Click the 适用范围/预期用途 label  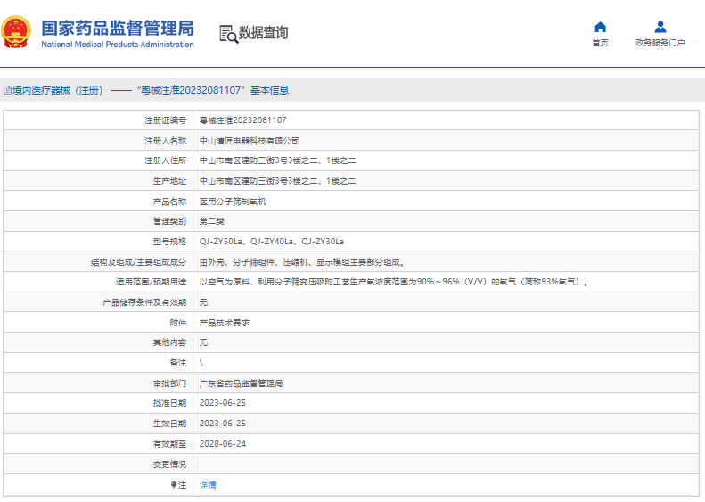point(152,282)
